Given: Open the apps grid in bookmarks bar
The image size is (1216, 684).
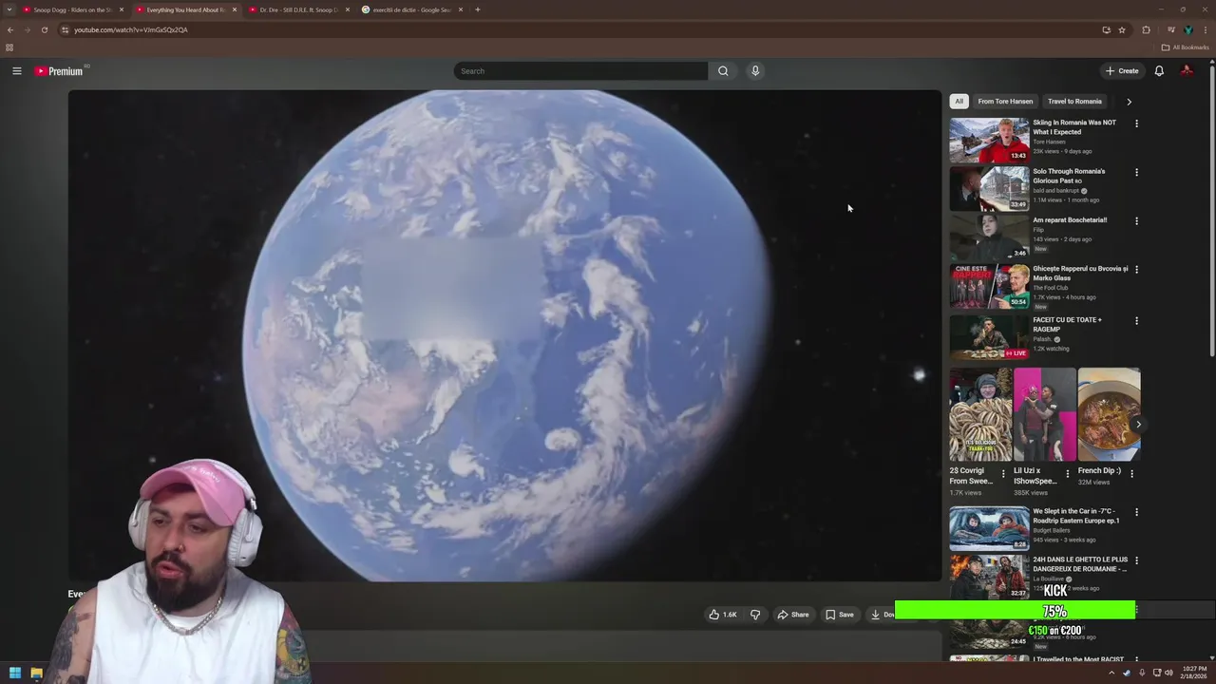Looking at the screenshot, I should 9,47.
